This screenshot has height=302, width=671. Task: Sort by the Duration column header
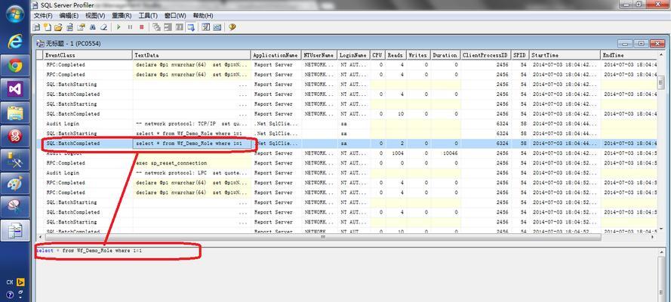(x=445, y=55)
